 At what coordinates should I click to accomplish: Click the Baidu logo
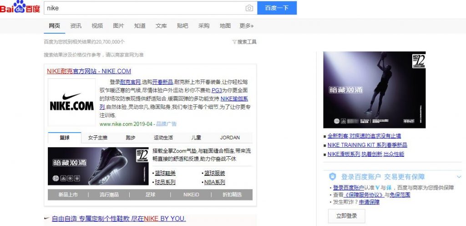coord(20,8)
